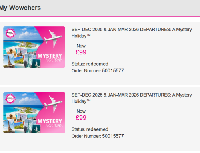Click the MYSTERY HOLIDAY text on second image

pyautogui.click(x=50, y=123)
